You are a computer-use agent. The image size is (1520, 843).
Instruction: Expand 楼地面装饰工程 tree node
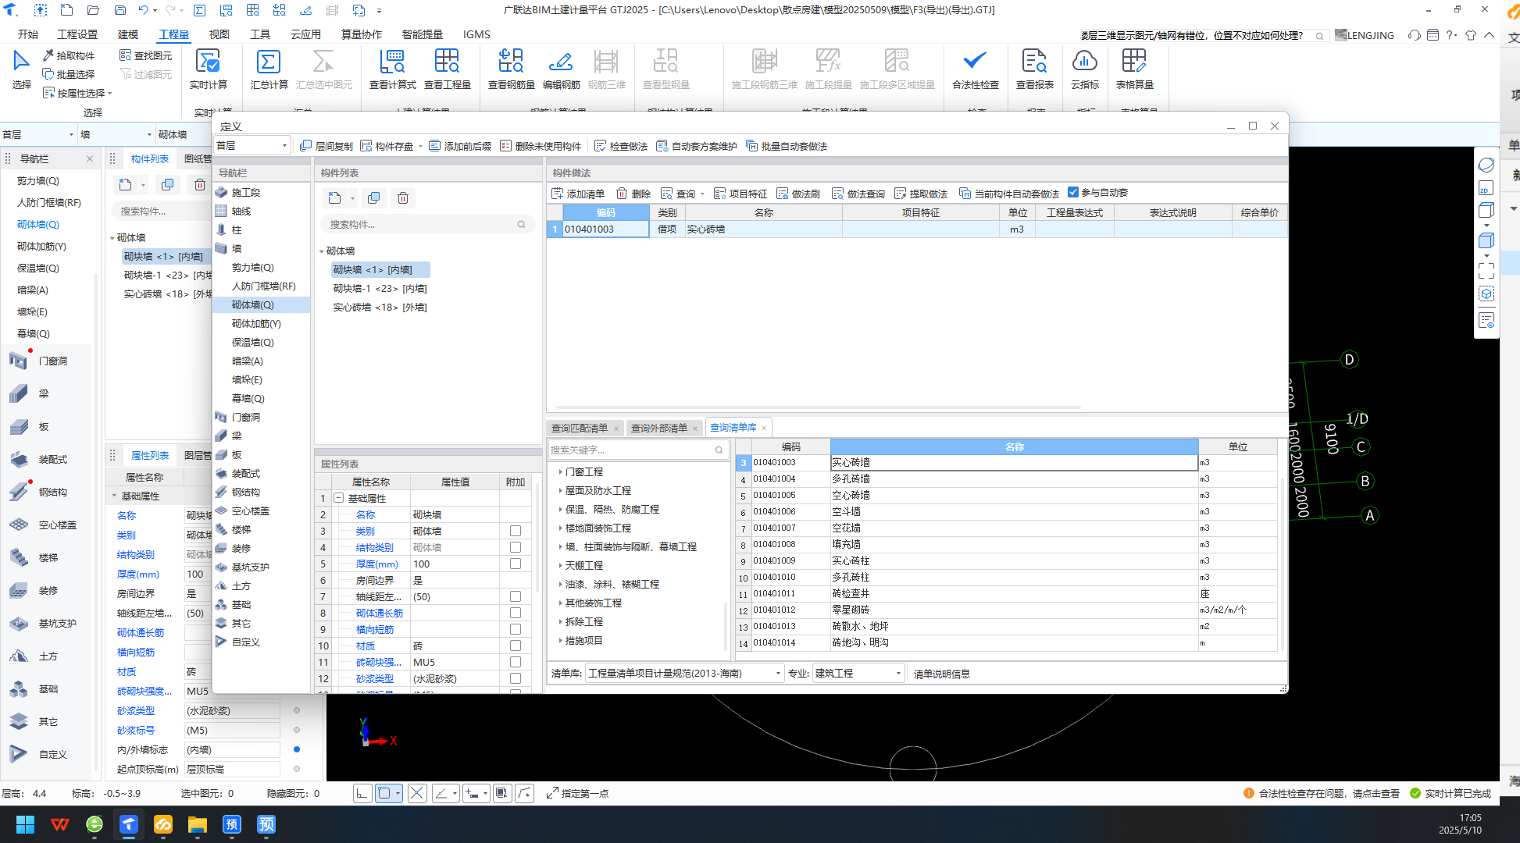coord(560,528)
